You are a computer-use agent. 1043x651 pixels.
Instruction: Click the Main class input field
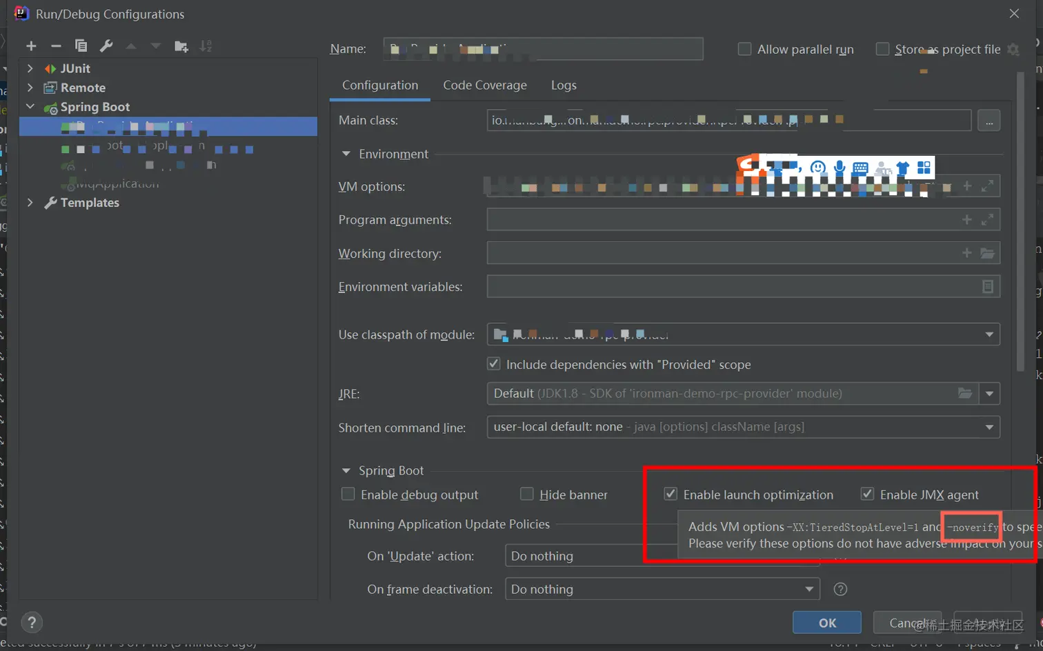click(x=729, y=121)
